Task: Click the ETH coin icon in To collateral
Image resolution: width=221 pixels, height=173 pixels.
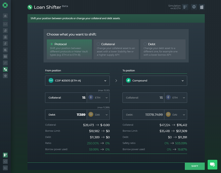Action: pos(168,97)
